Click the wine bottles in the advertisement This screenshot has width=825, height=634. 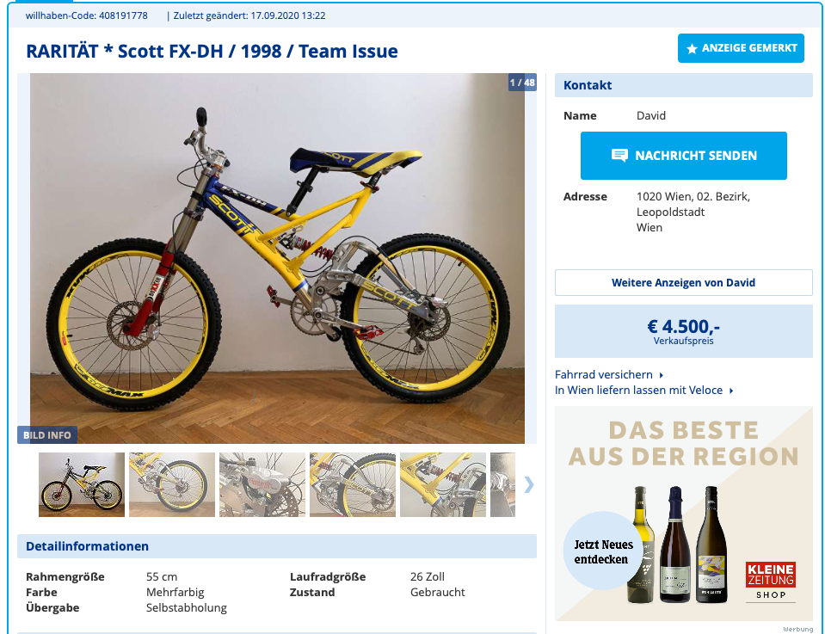680,545
